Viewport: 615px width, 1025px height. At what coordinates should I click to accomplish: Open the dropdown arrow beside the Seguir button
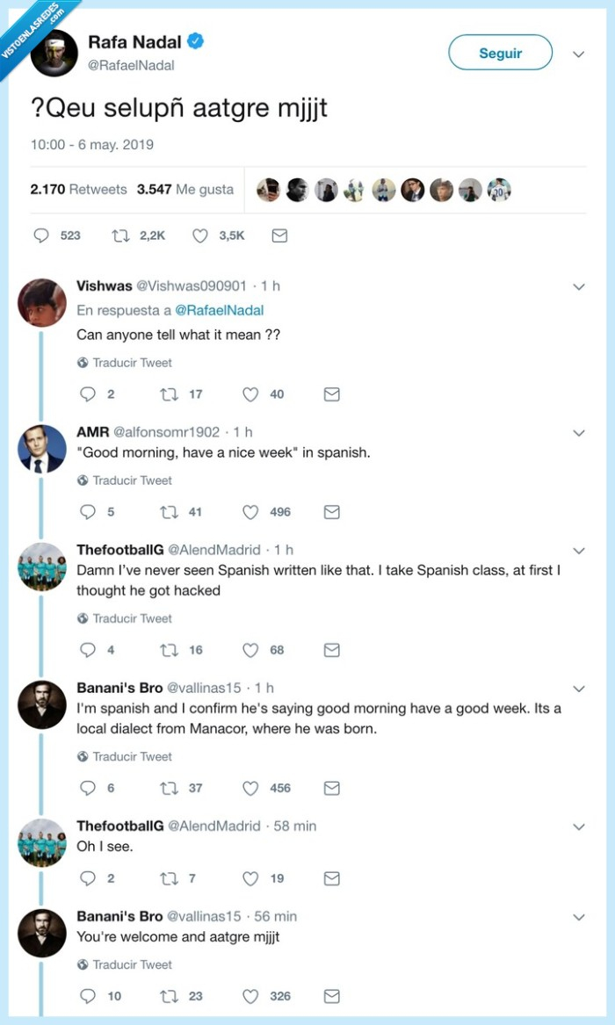[x=578, y=54]
